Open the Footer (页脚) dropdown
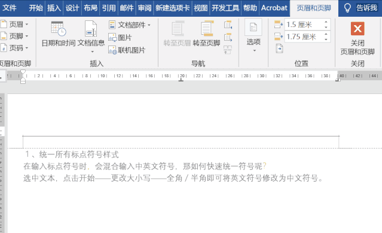 coord(14,36)
